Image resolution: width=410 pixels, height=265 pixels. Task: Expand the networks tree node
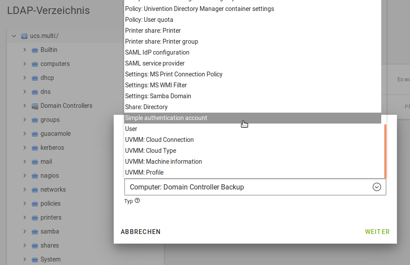point(24,189)
